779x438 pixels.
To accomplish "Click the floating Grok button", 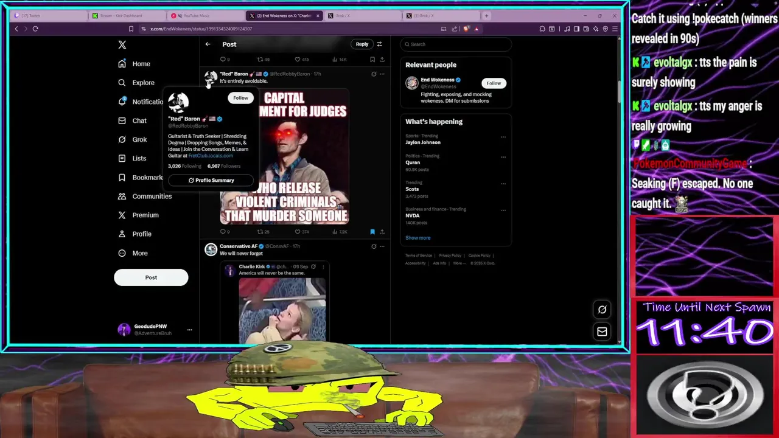I will coord(602,310).
